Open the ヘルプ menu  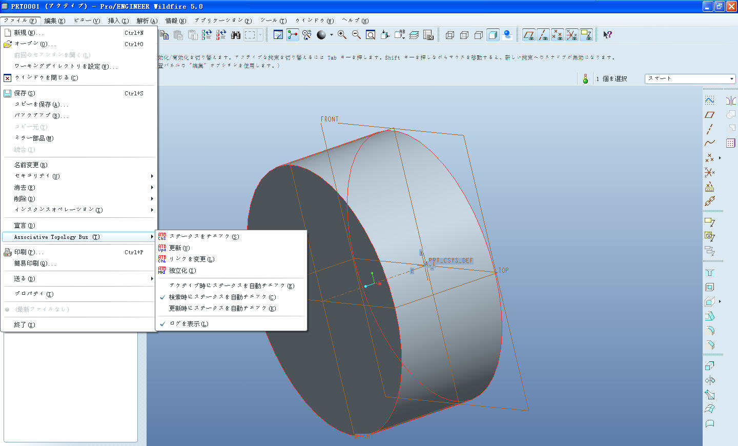[x=355, y=21]
